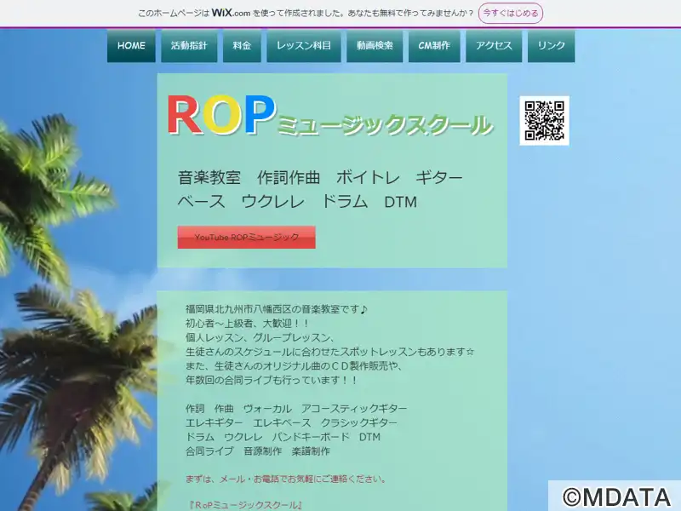Screen dimensions: 681x511
Task: Click the 『RoPミュージックスクール』 text
Action: tap(245, 505)
